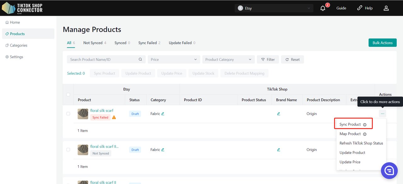The image size is (403, 184).
Task: Switch to the Update Failed tab
Action: pos(182,43)
